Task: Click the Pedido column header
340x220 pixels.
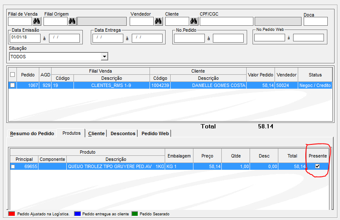Action: coord(28,75)
